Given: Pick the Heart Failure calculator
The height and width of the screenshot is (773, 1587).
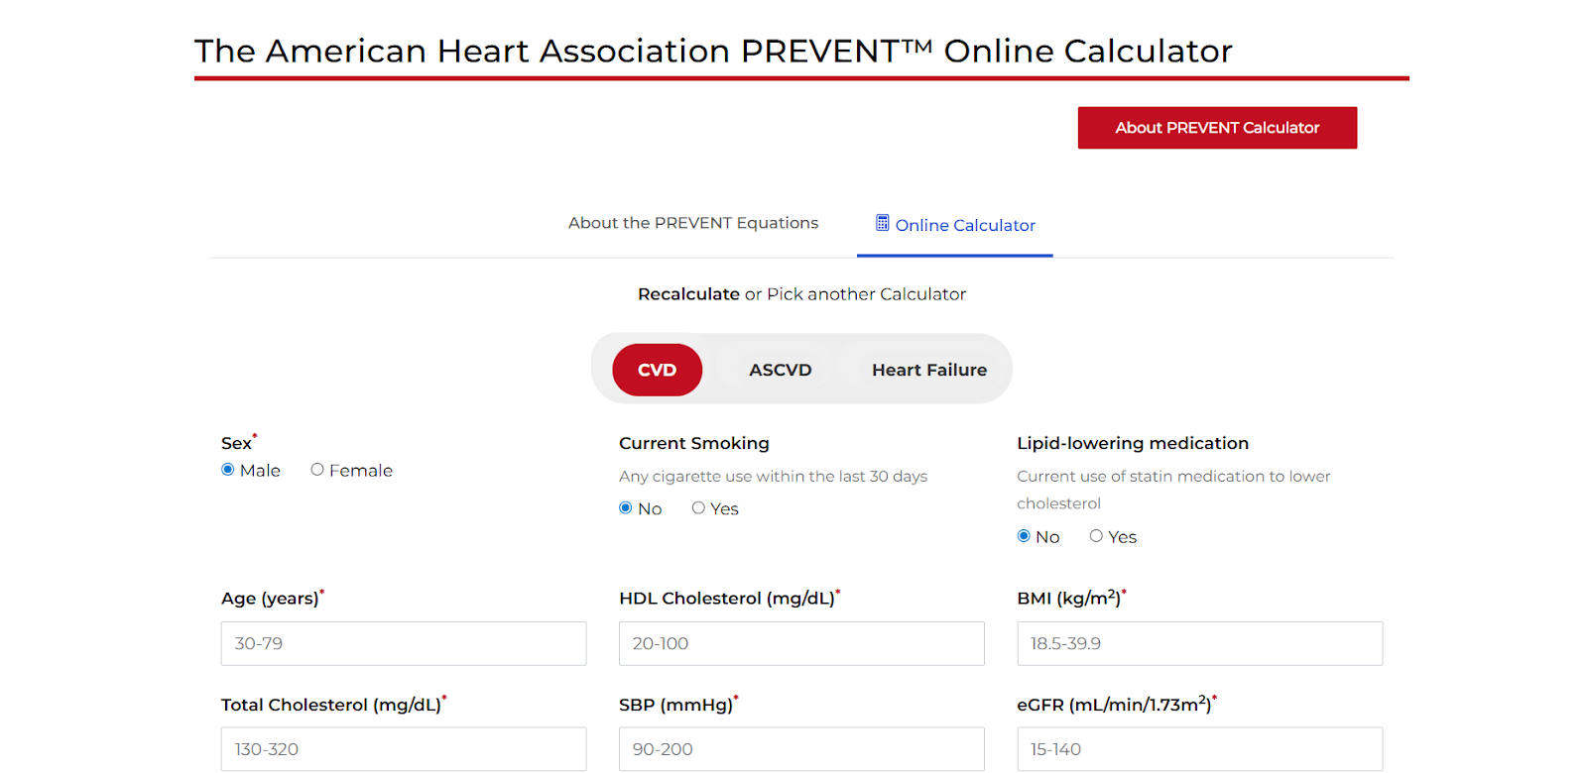Looking at the screenshot, I should (929, 370).
